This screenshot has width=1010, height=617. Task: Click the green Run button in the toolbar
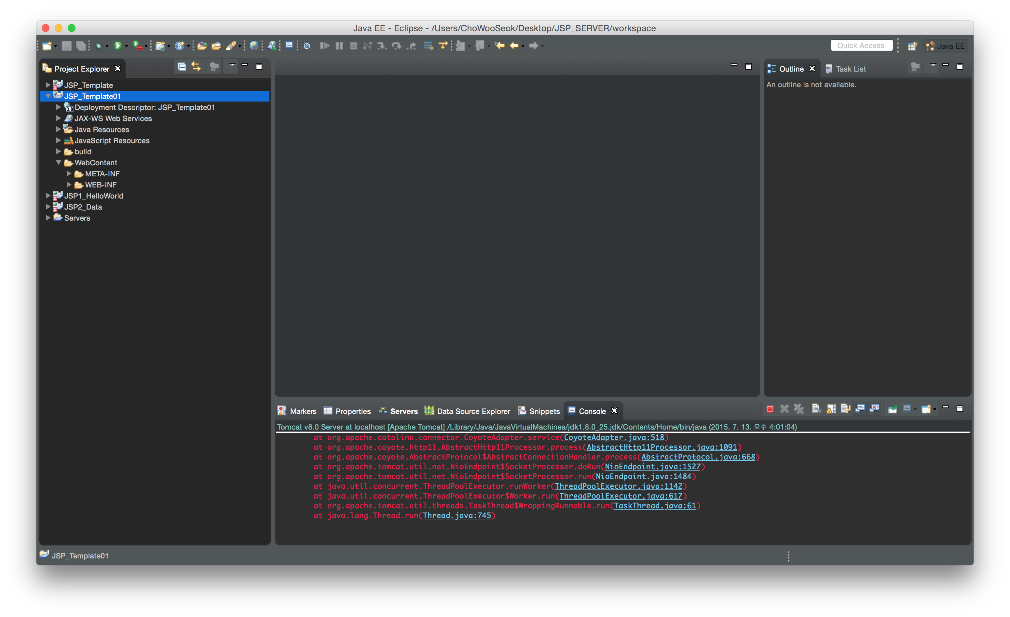point(118,46)
